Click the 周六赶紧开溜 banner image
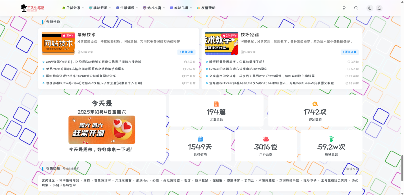404x195 pixels. click(x=102, y=130)
